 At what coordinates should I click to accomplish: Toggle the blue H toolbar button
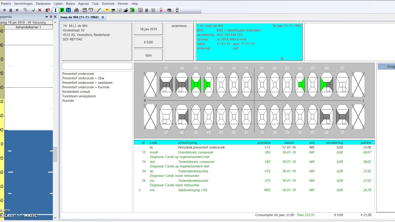(68, 10)
